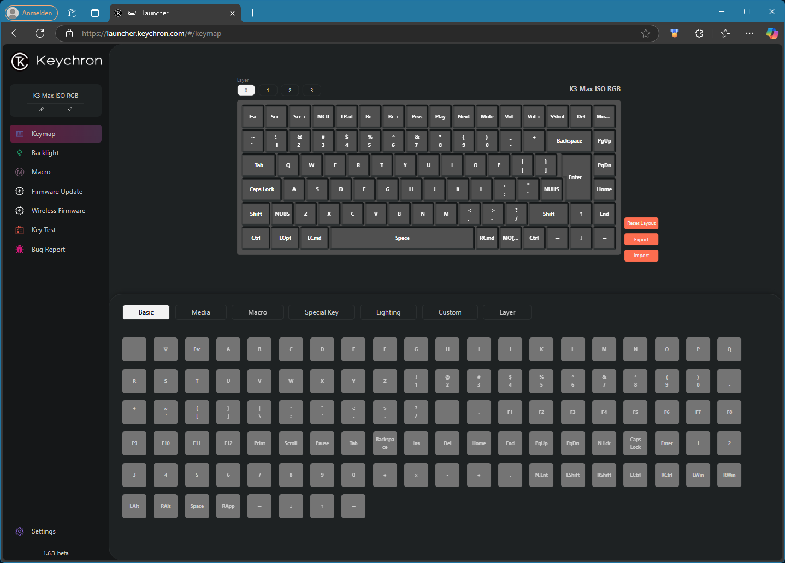Choose the F12 keycode in the Basic palette

pyautogui.click(x=228, y=443)
